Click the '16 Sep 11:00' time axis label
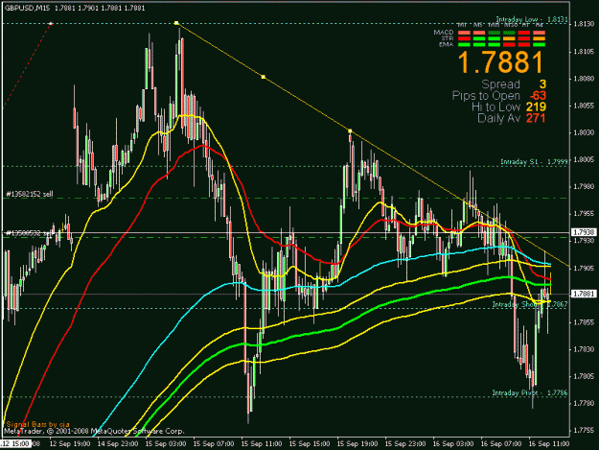 pos(549,444)
